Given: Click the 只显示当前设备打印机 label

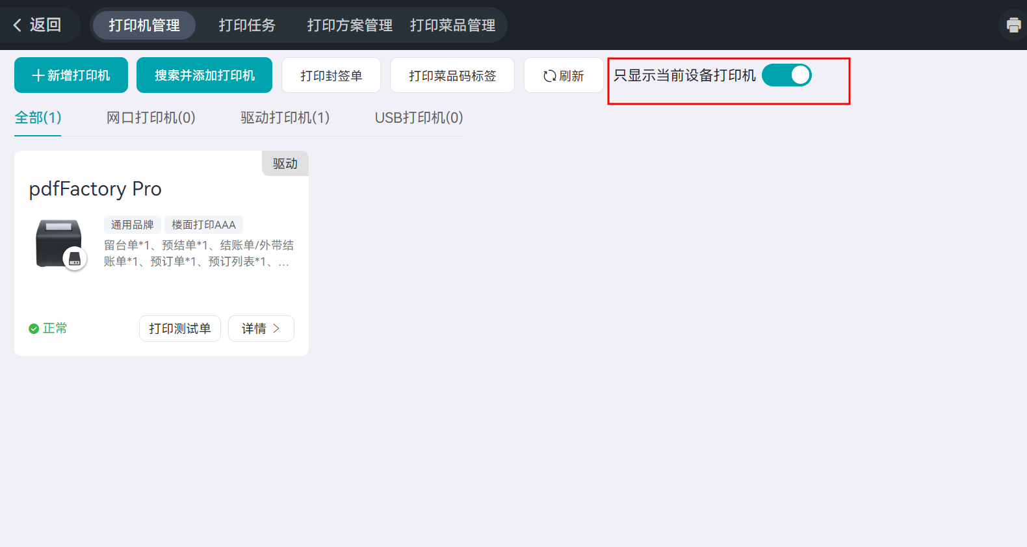Looking at the screenshot, I should point(684,75).
